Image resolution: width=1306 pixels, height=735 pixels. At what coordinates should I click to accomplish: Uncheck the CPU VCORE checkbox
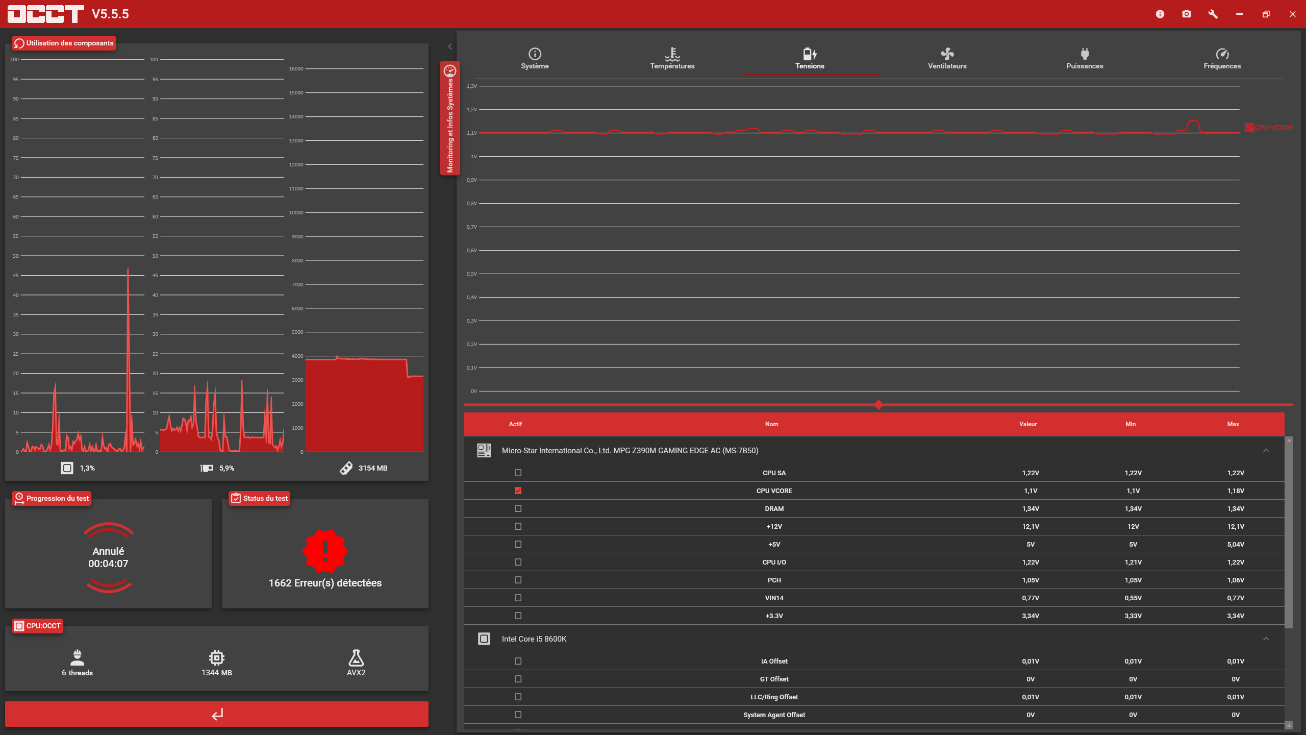(518, 491)
